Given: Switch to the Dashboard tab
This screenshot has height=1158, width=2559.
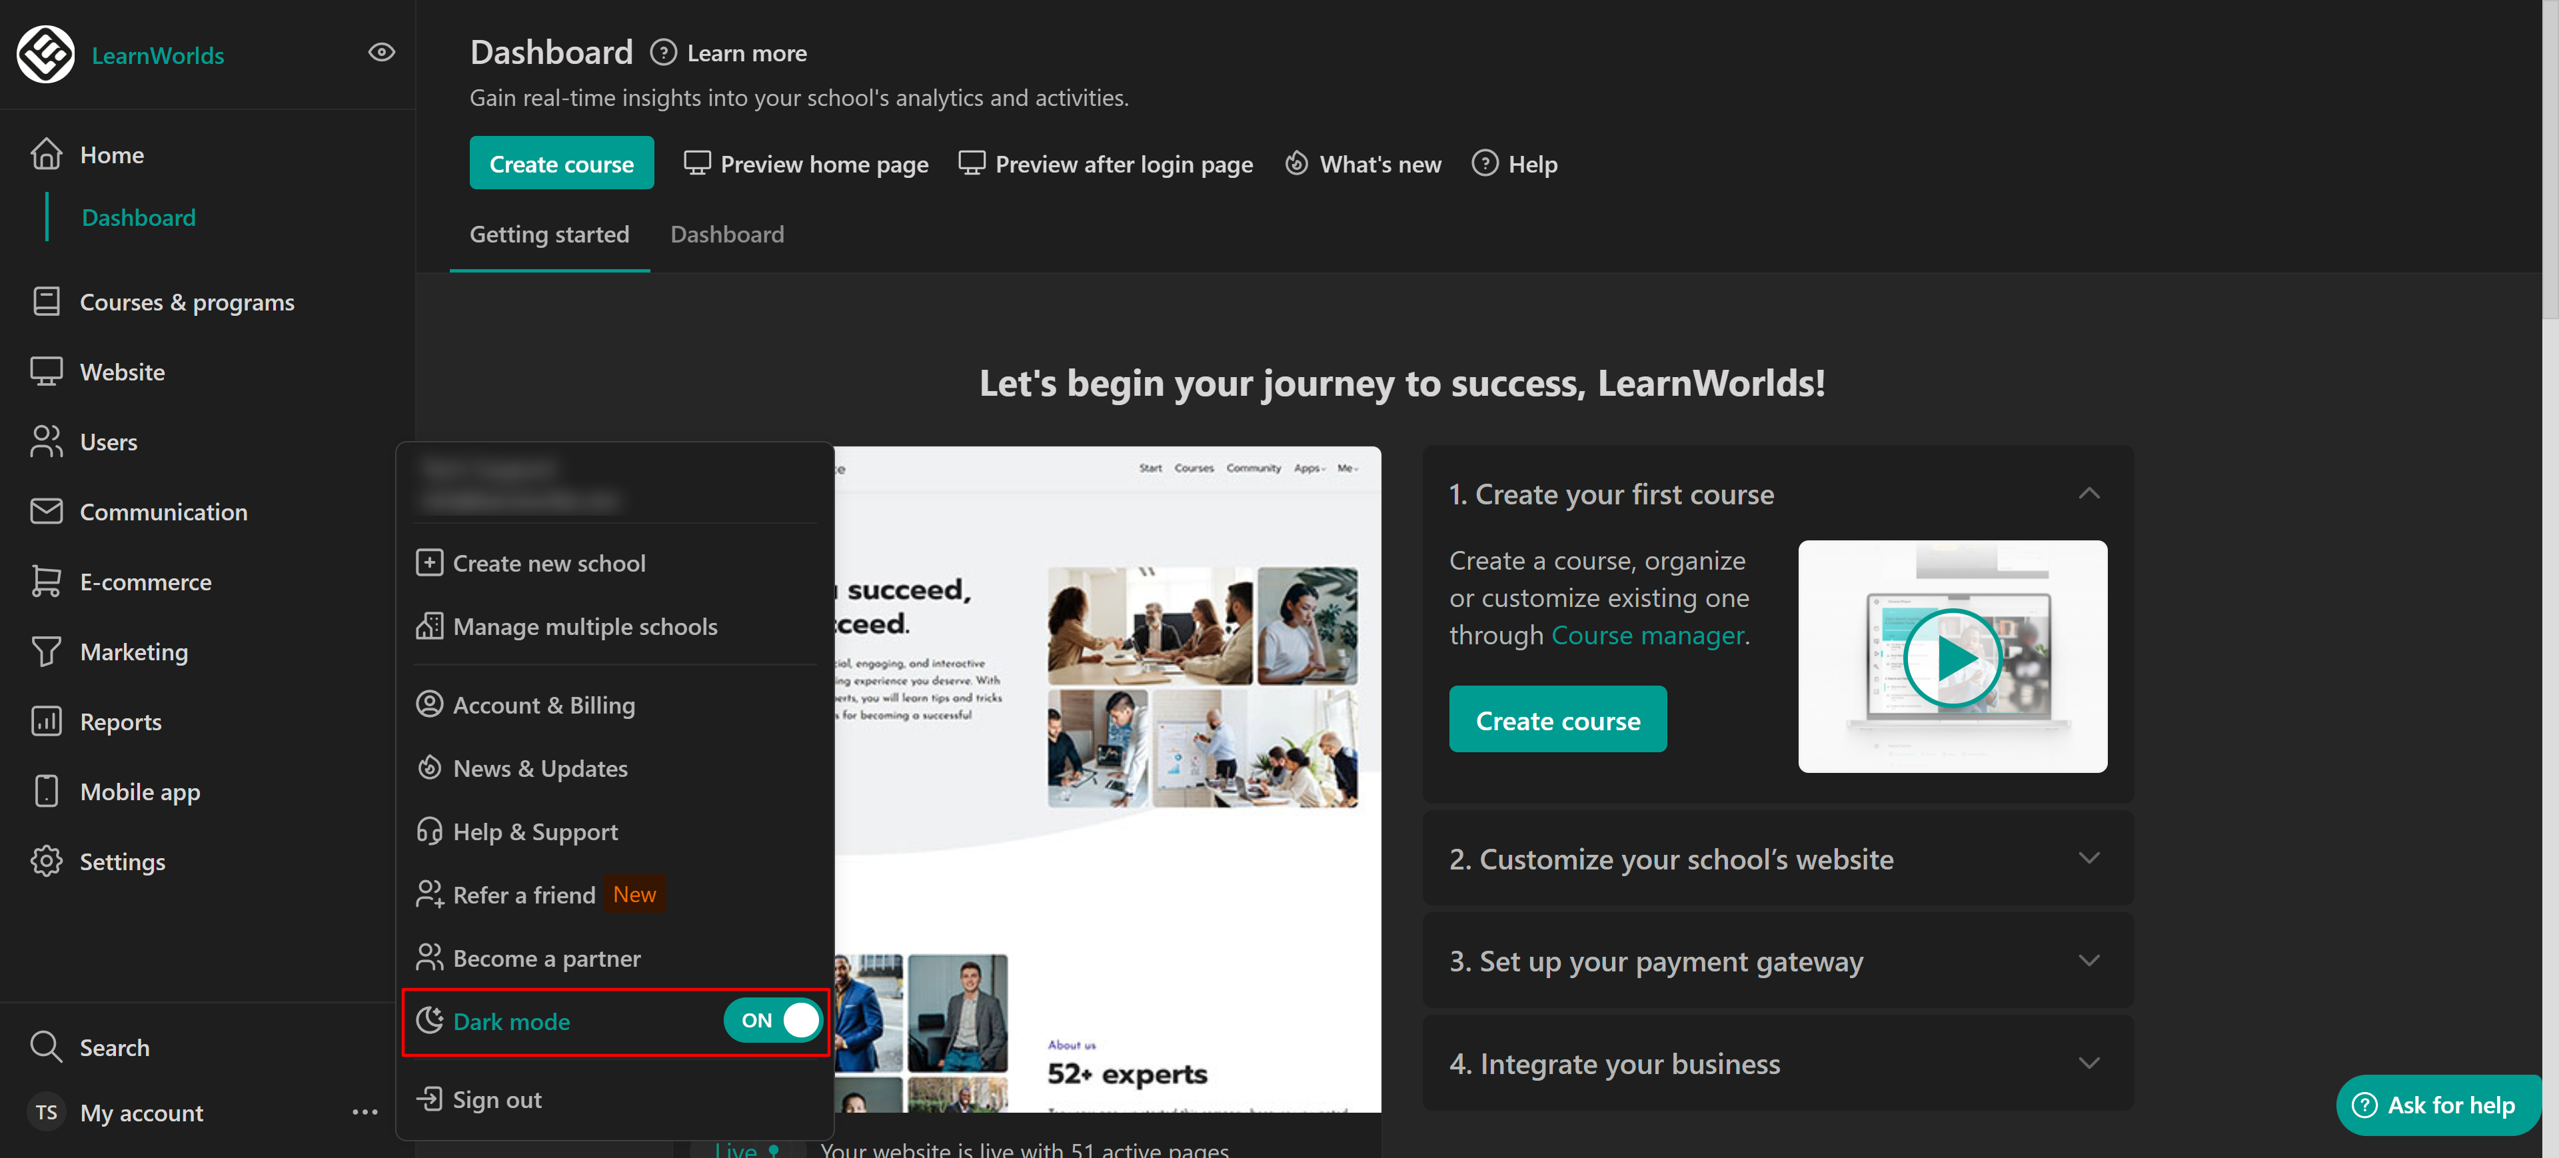Looking at the screenshot, I should coord(726,235).
